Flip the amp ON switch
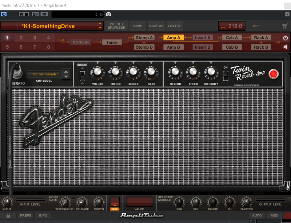291x223 pixels. point(226,76)
